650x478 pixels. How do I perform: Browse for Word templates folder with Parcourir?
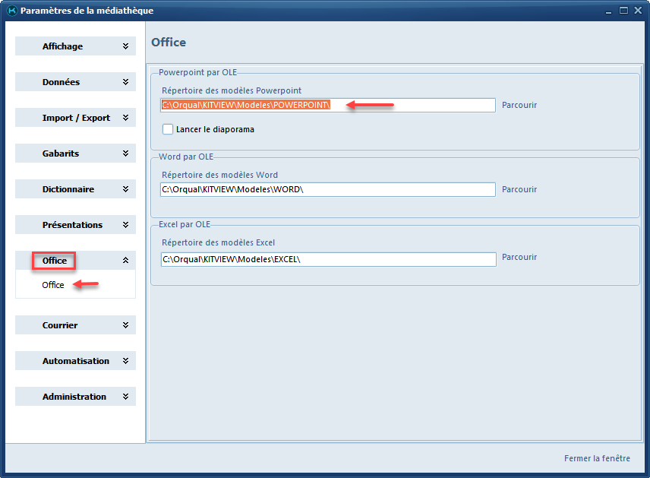[519, 189]
